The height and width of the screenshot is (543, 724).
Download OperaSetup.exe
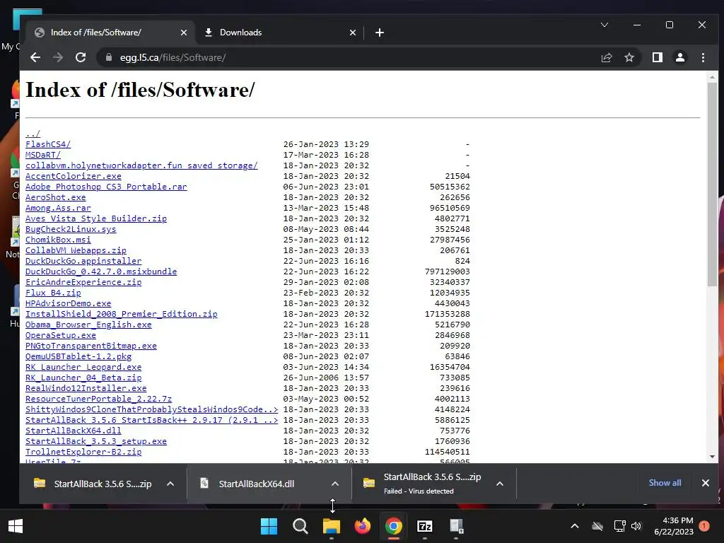tap(61, 335)
